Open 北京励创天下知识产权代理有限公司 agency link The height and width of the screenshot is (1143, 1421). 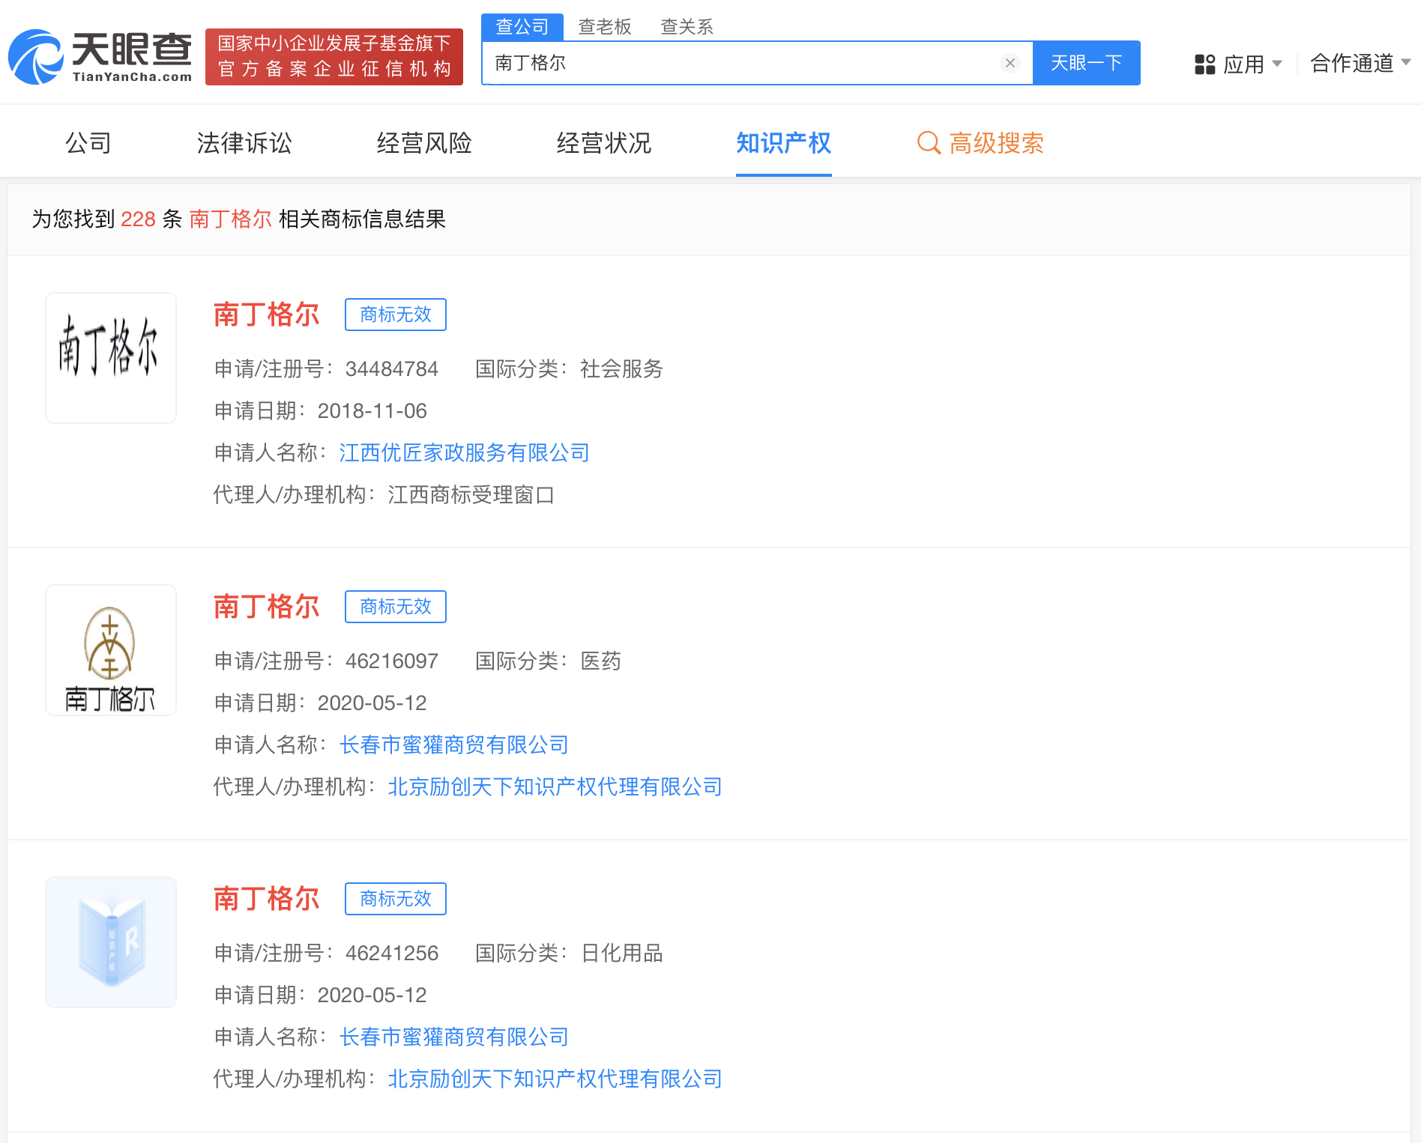point(554,786)
